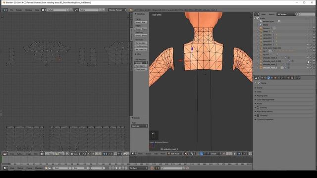The width and height of the screenshot is (317, 178).
Task: Open the Object properties tab icon
Action: (x=275, y=78)
